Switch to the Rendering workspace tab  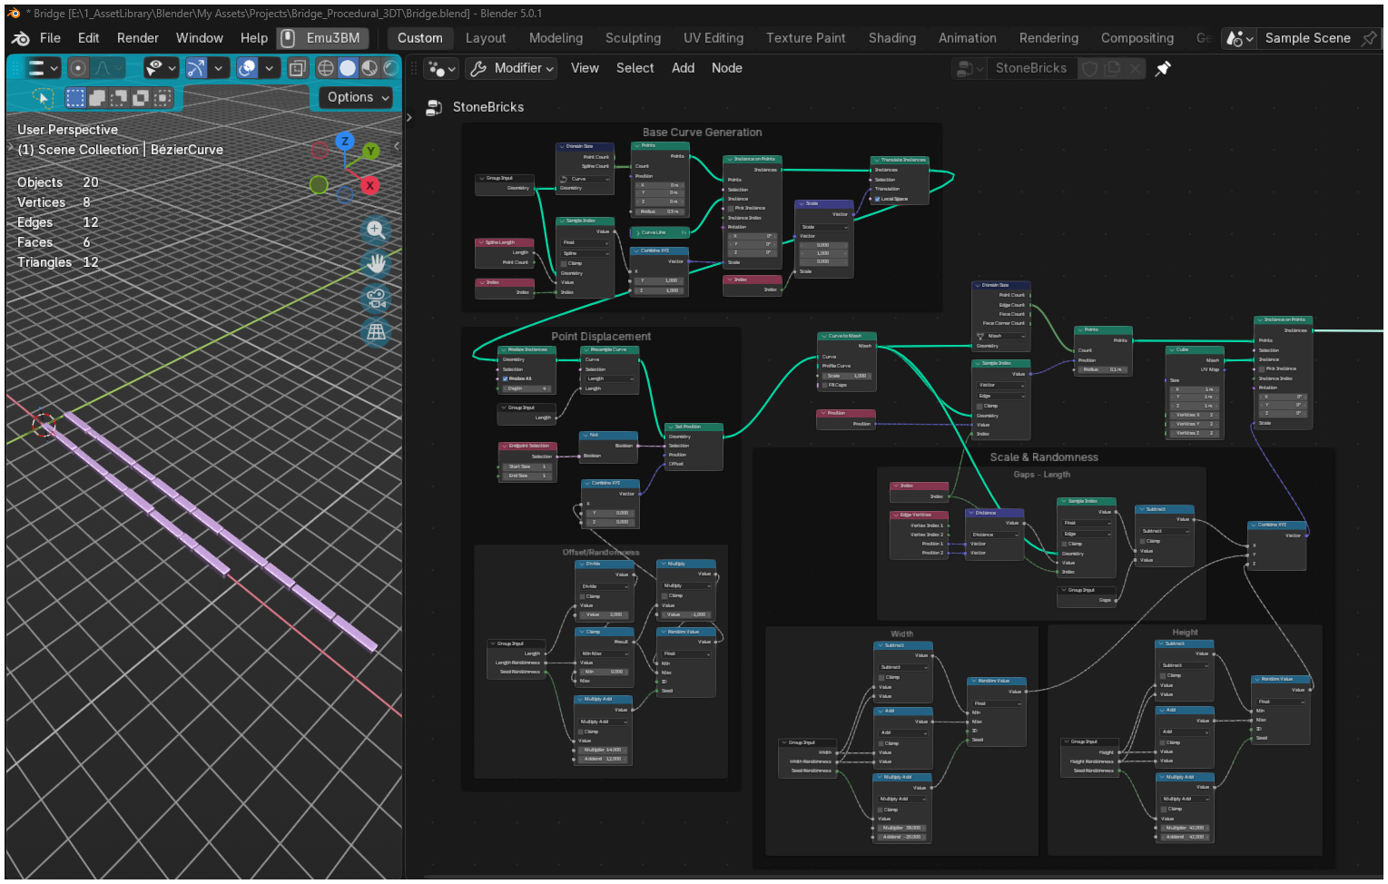point(1049,38)
